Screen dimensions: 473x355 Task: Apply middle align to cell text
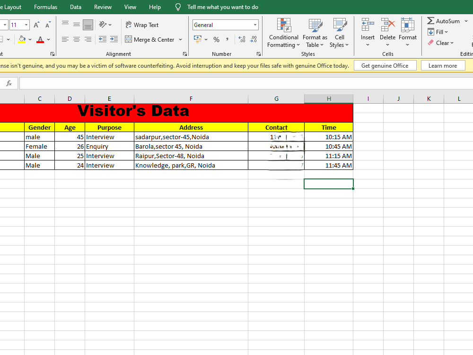click(77, 25)
